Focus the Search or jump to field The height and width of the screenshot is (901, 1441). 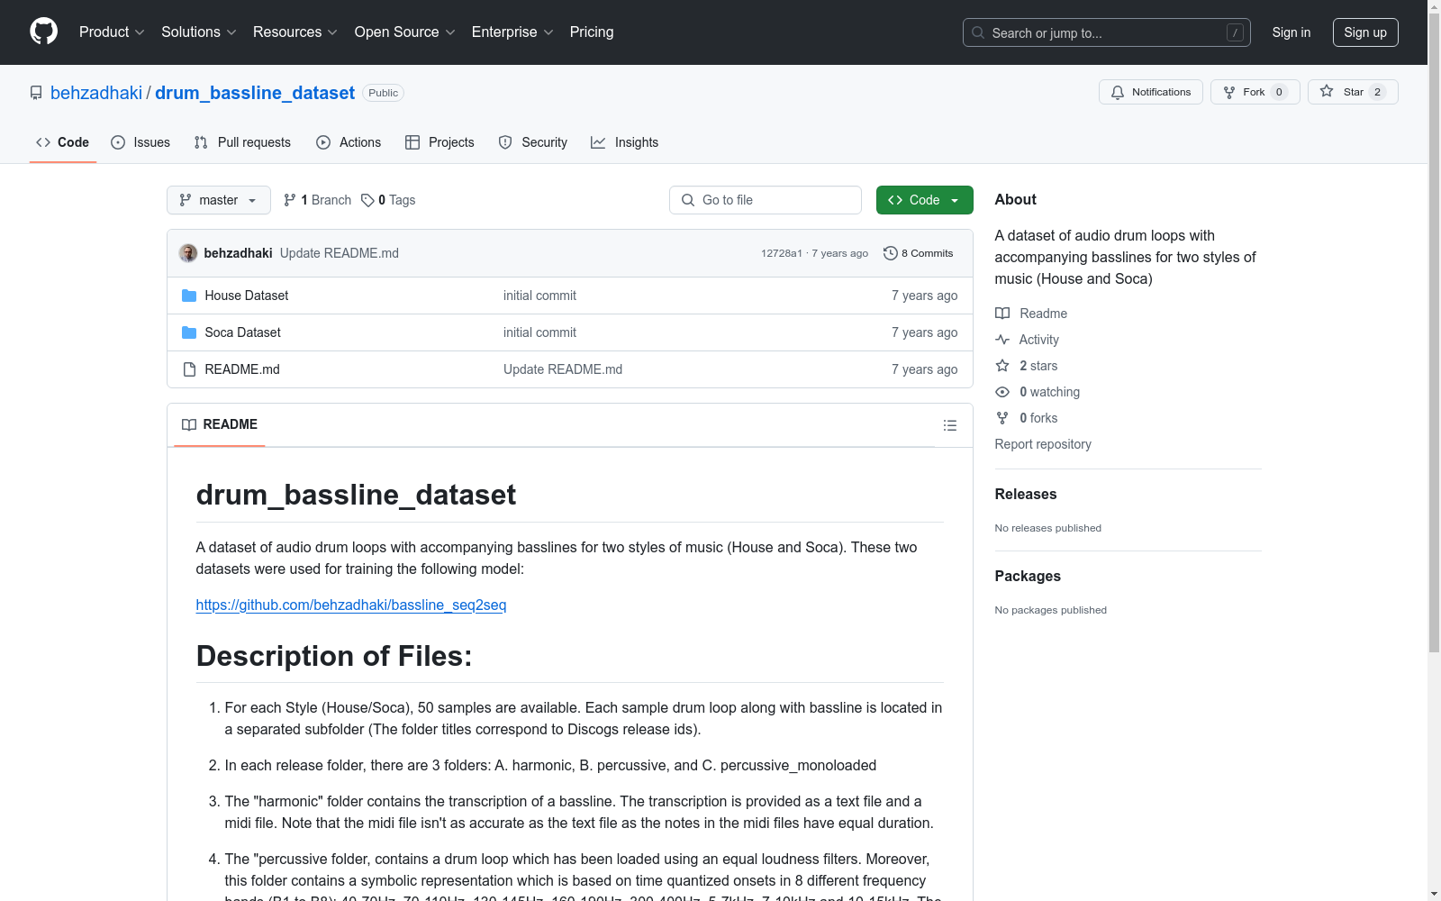1107,32
